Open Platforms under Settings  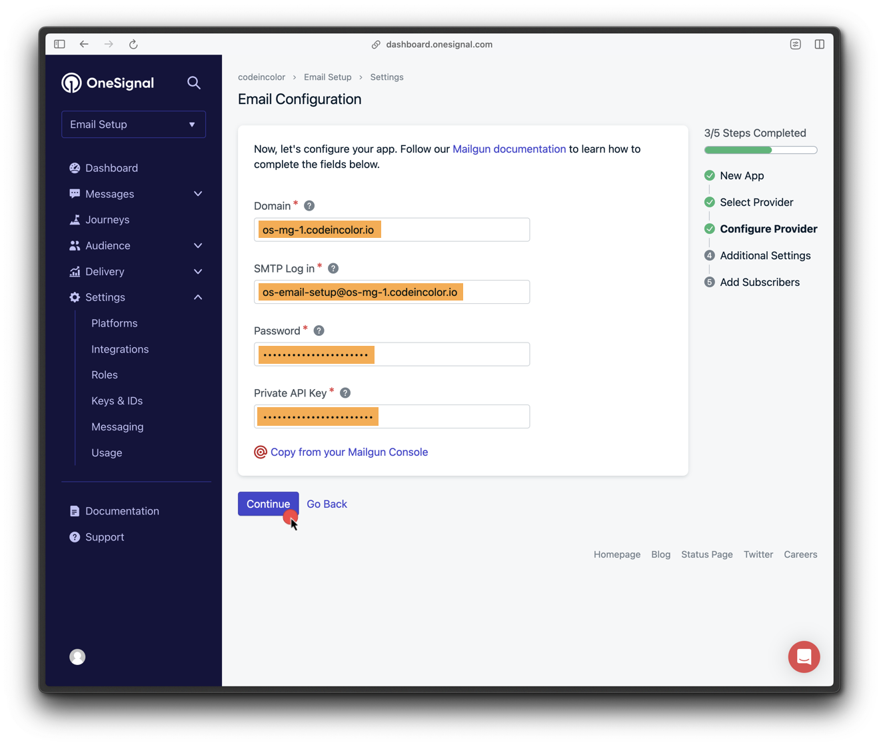[115, 323]
